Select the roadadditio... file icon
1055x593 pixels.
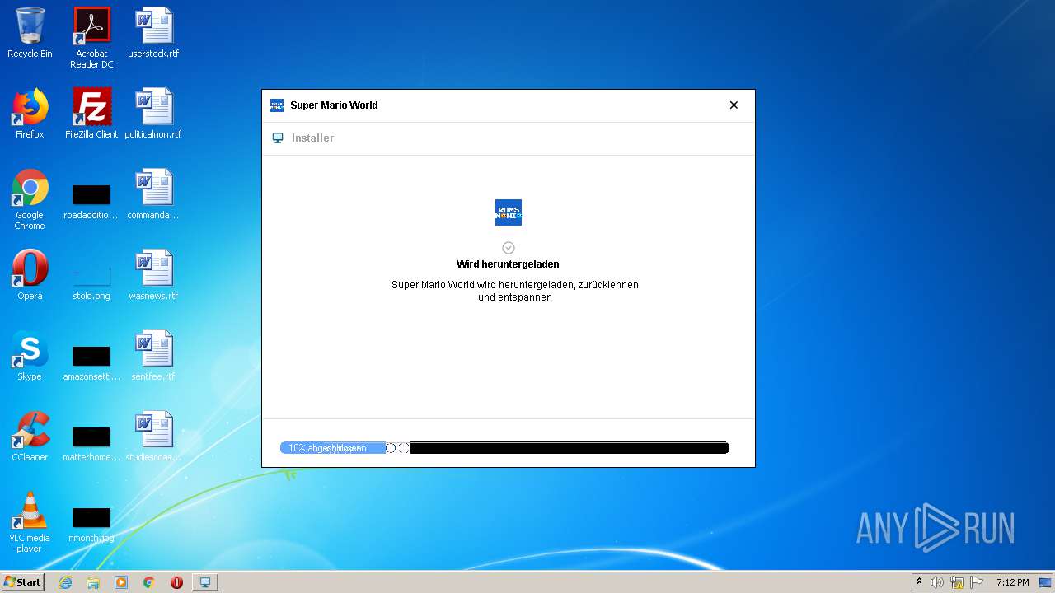point(91,203)
